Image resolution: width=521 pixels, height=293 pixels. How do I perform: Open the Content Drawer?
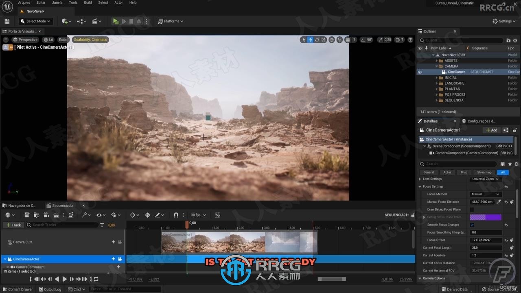(x=18, y=289)
